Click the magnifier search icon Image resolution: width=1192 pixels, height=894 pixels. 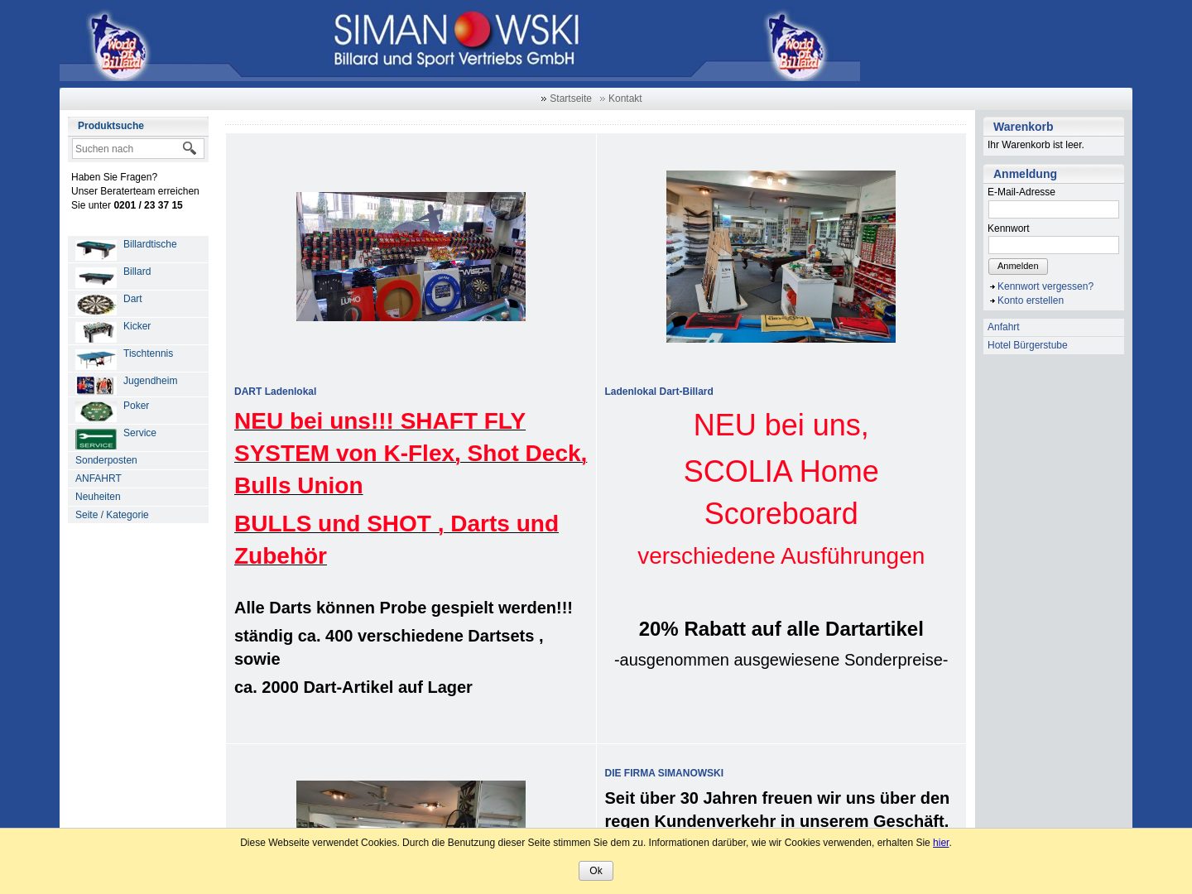pyautogui.click(x=190, y=148)
